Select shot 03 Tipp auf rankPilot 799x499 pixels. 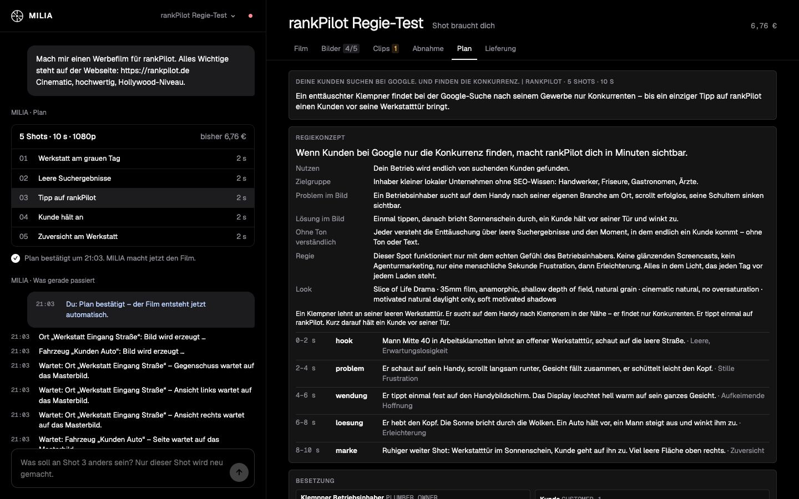pyautogui.click(x=133, y=197)
